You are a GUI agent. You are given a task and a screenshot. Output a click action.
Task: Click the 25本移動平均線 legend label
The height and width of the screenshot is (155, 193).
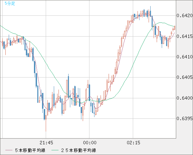(79, 150)
